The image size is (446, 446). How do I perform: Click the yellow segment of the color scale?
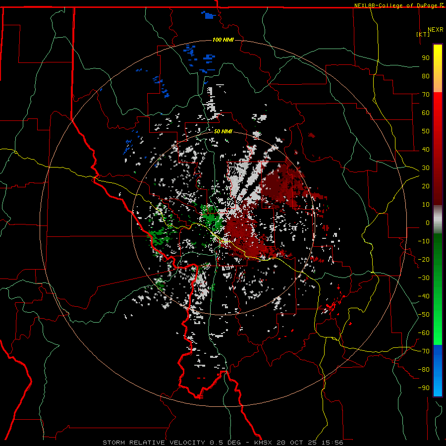click(438, 59)
